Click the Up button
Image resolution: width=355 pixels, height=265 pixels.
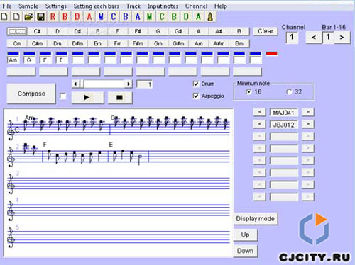point(246,235)
